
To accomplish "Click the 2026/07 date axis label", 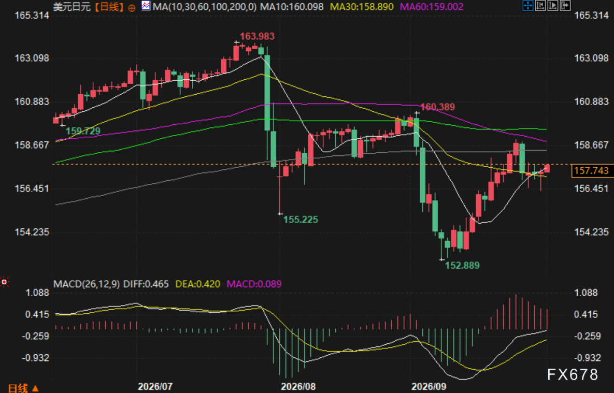I will tap(155, 387).
